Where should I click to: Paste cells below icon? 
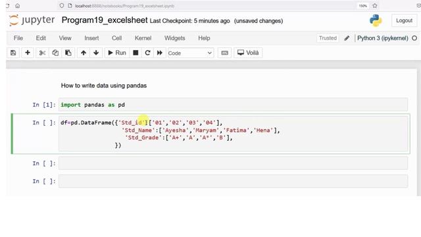(68, 53)
